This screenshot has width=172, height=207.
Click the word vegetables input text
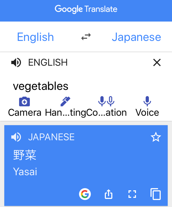pos(41,86)
